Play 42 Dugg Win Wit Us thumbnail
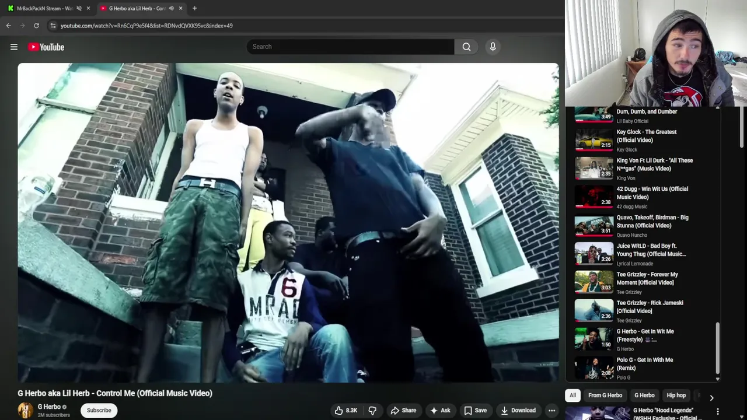Screen dimensions: 747x420 click(594, 197)
